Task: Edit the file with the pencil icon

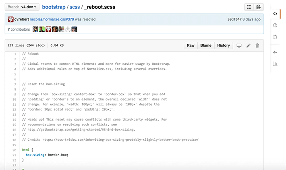Action: coord(249,45)
